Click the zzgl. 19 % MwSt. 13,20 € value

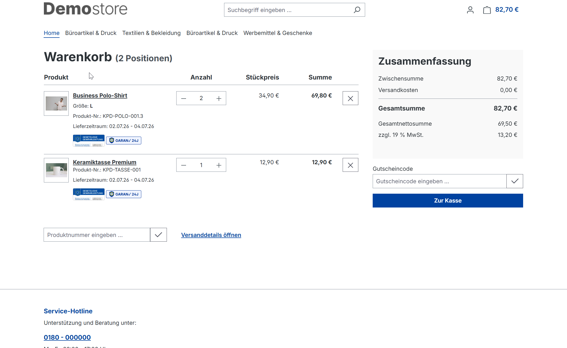tap(507, 135)
